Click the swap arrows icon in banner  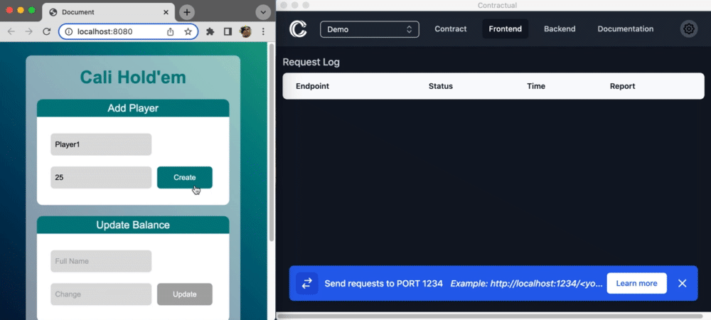click(x=307, y=283)
